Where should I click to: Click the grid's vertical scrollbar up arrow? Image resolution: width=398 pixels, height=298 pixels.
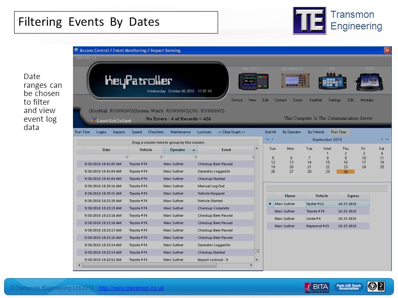(x=257, y=148)
